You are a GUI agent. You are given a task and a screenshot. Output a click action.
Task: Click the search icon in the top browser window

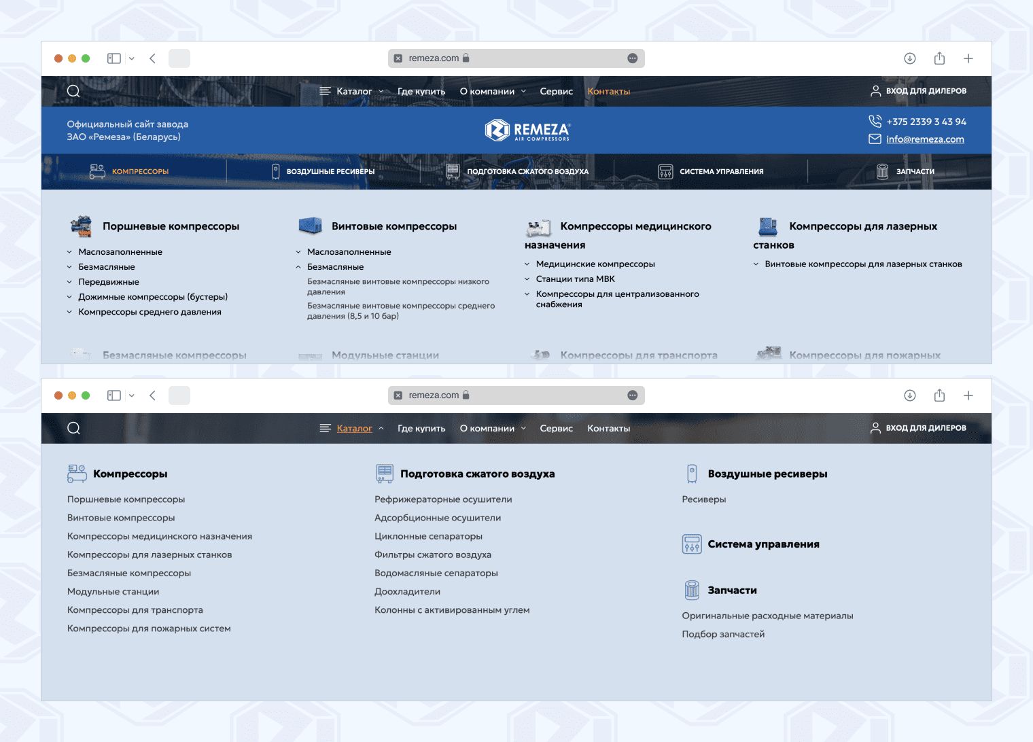point(73,91)
